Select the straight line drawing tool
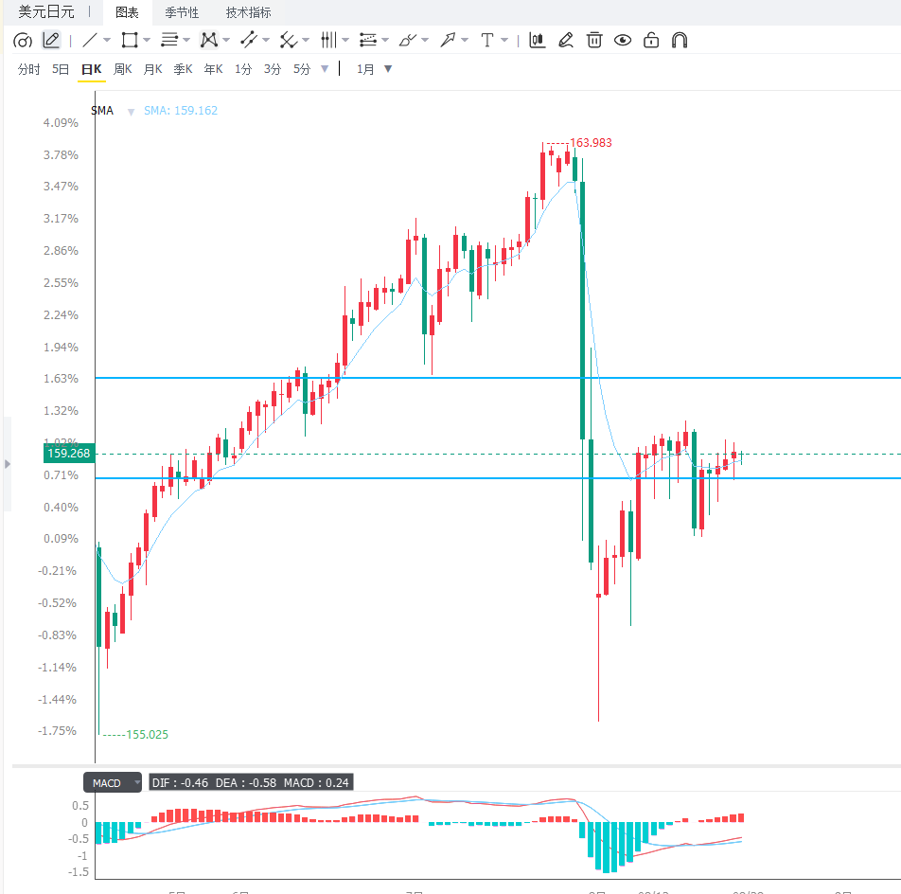 90,40
